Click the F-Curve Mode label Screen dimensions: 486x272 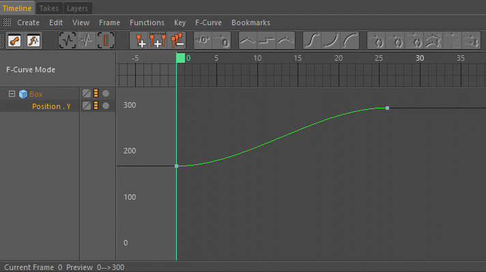pos(31,70)
